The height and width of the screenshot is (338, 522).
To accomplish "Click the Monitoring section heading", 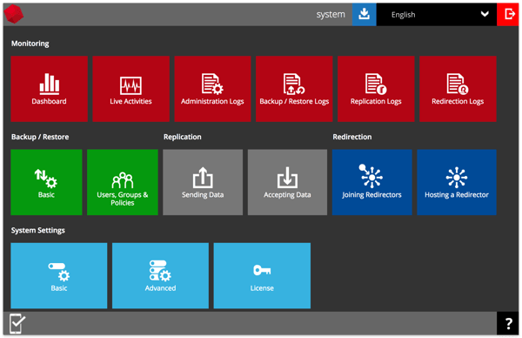I will point(30,44).
